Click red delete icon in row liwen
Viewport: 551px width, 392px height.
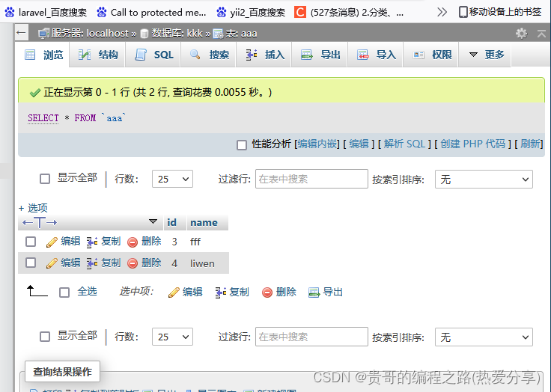pyautogui.click(x=133, y=263)
